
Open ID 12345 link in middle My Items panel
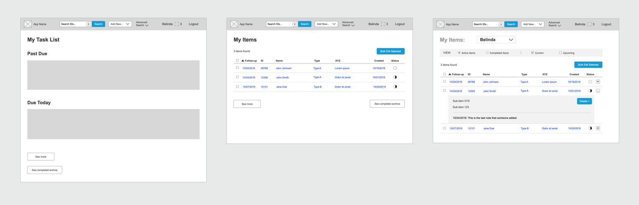click(264, 78)
